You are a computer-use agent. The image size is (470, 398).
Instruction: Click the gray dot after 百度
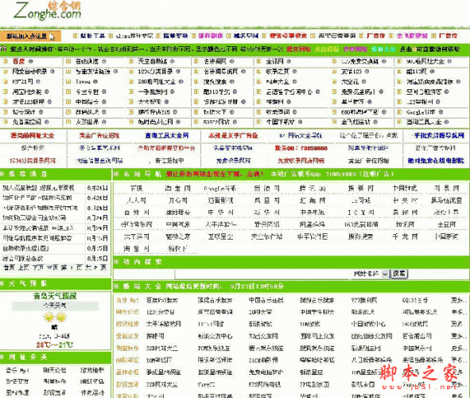(30, 61)
